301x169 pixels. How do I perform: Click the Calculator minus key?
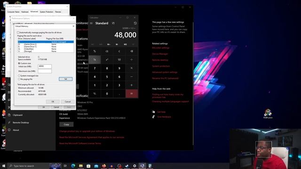tap(132, 77)
